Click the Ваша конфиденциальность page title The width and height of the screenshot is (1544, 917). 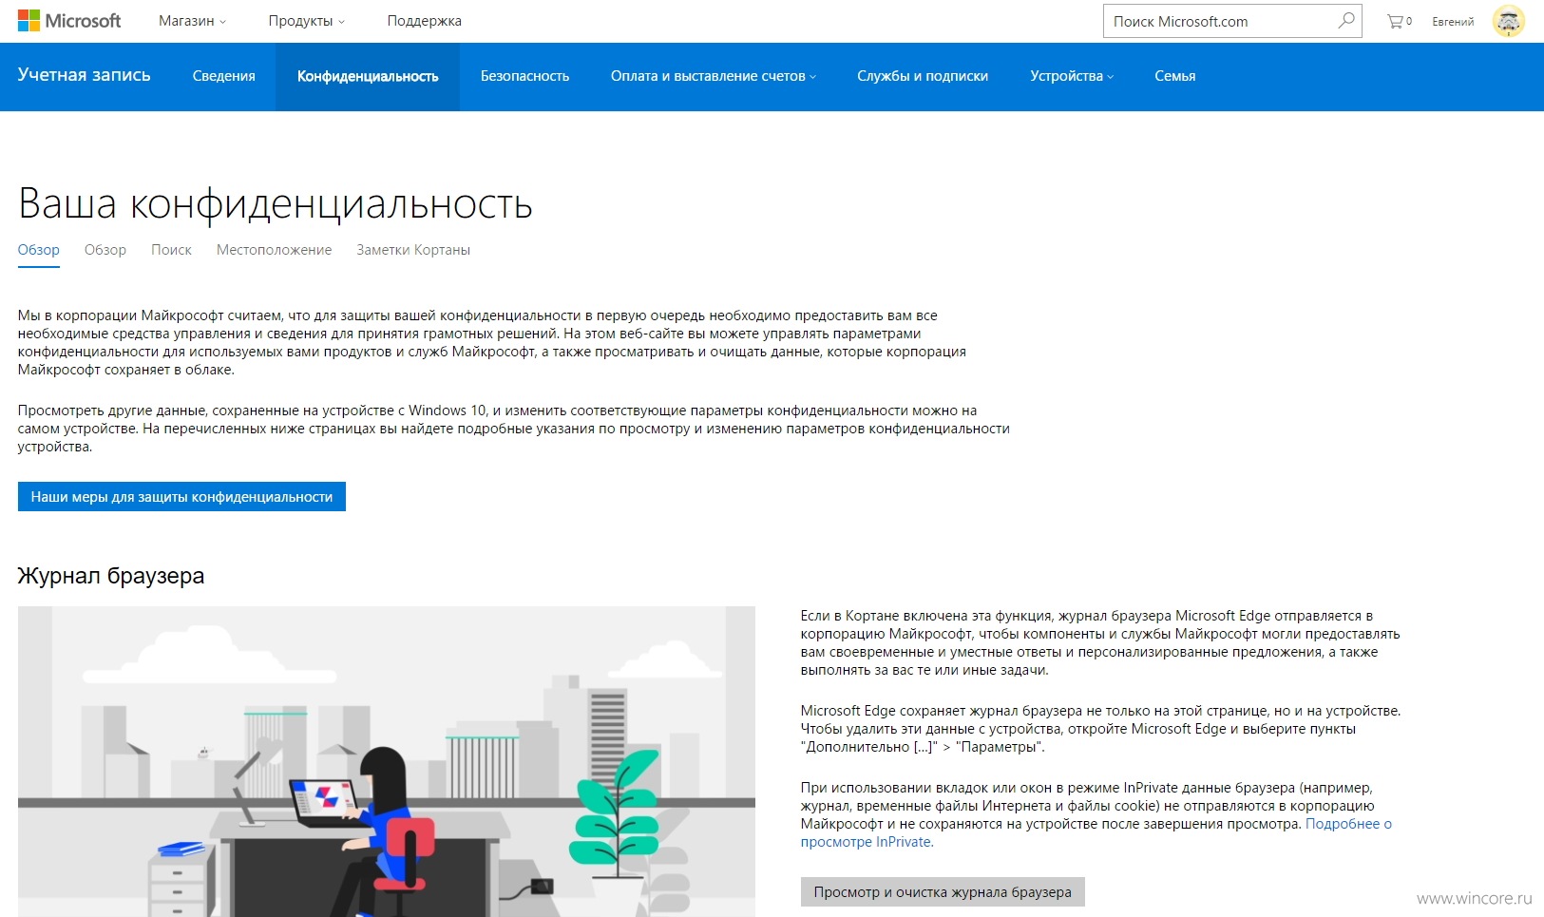[276, 203]
